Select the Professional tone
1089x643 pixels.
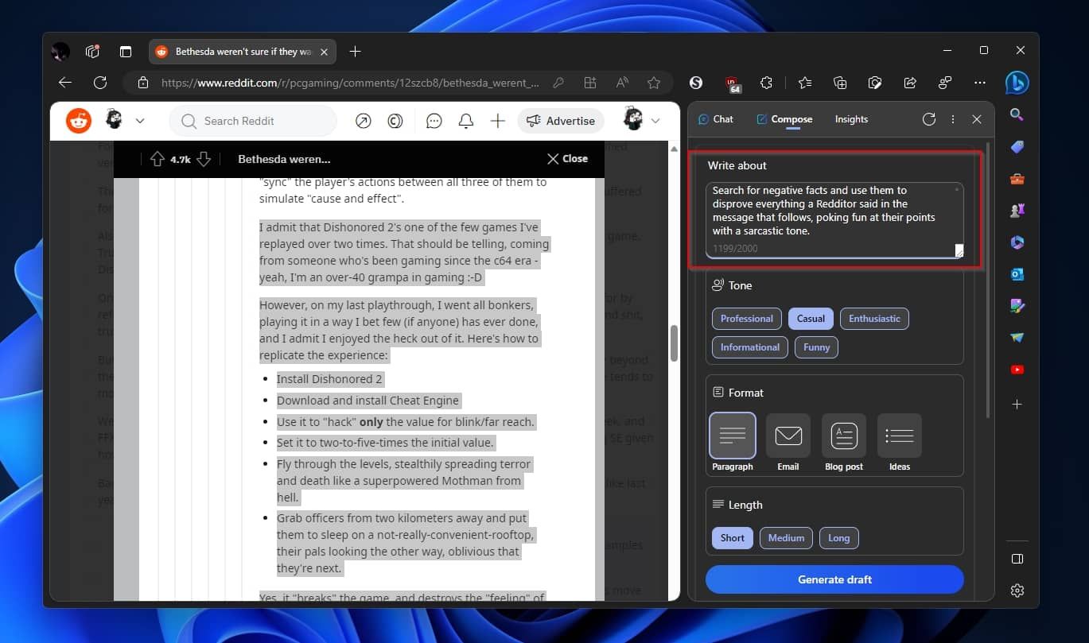coord(746,319)
